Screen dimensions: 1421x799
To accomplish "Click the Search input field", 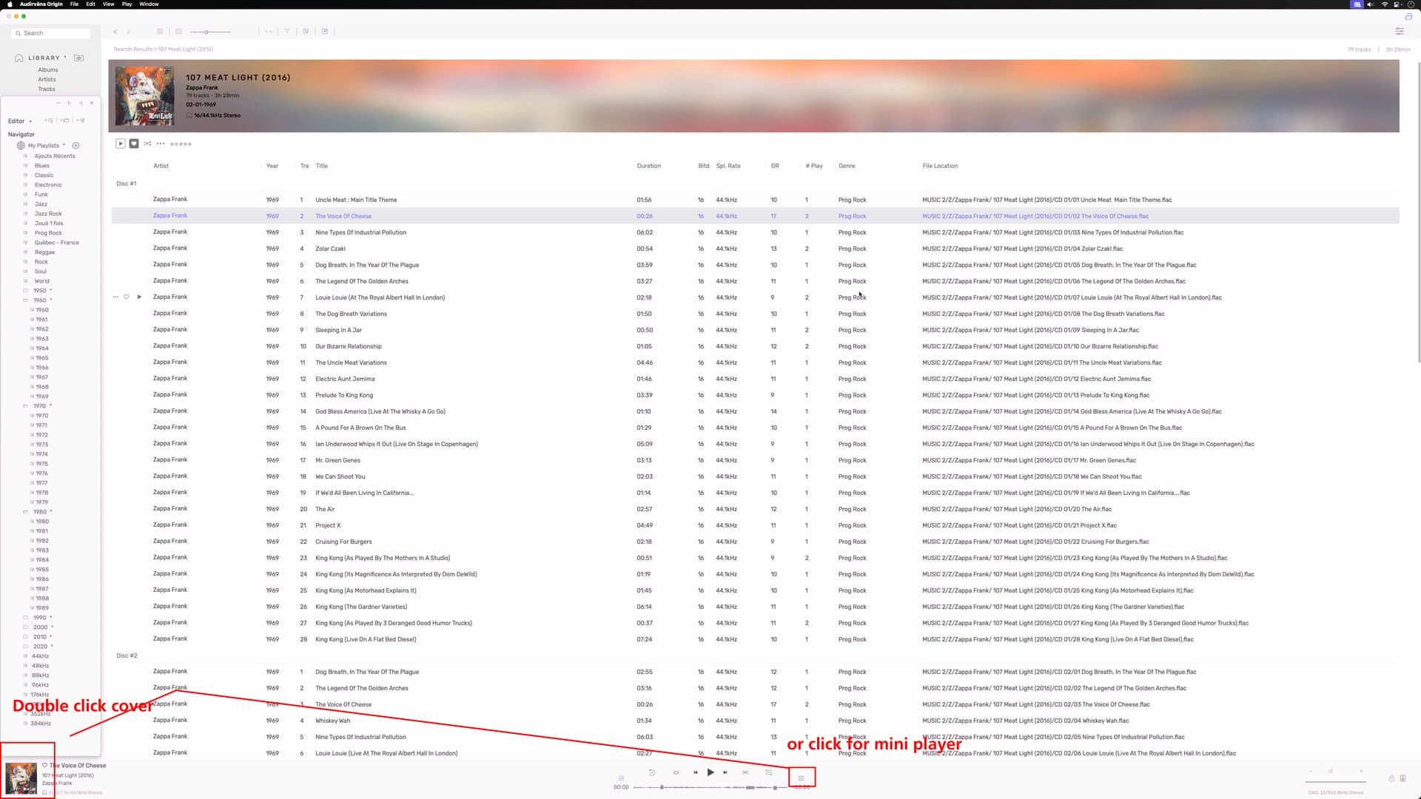I will point(52,33).
